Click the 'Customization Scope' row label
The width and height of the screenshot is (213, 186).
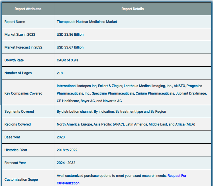click(x=21, y=180)
